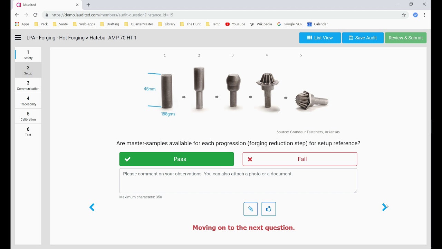Open the Wikipedia bookmark
This screenshot has width=442, height=249.
tap(261, 24)
